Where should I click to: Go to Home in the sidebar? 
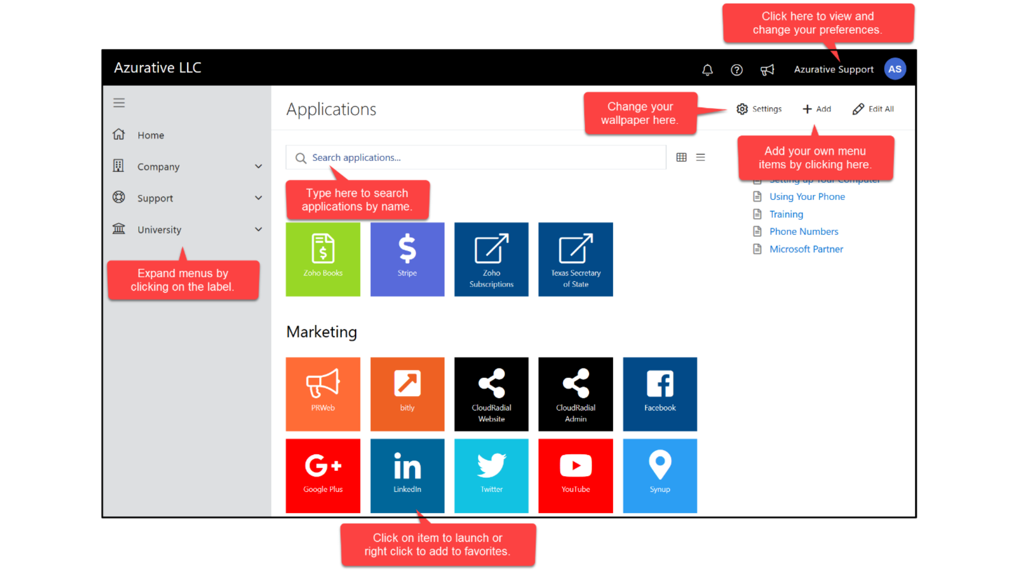pos(151,135)
